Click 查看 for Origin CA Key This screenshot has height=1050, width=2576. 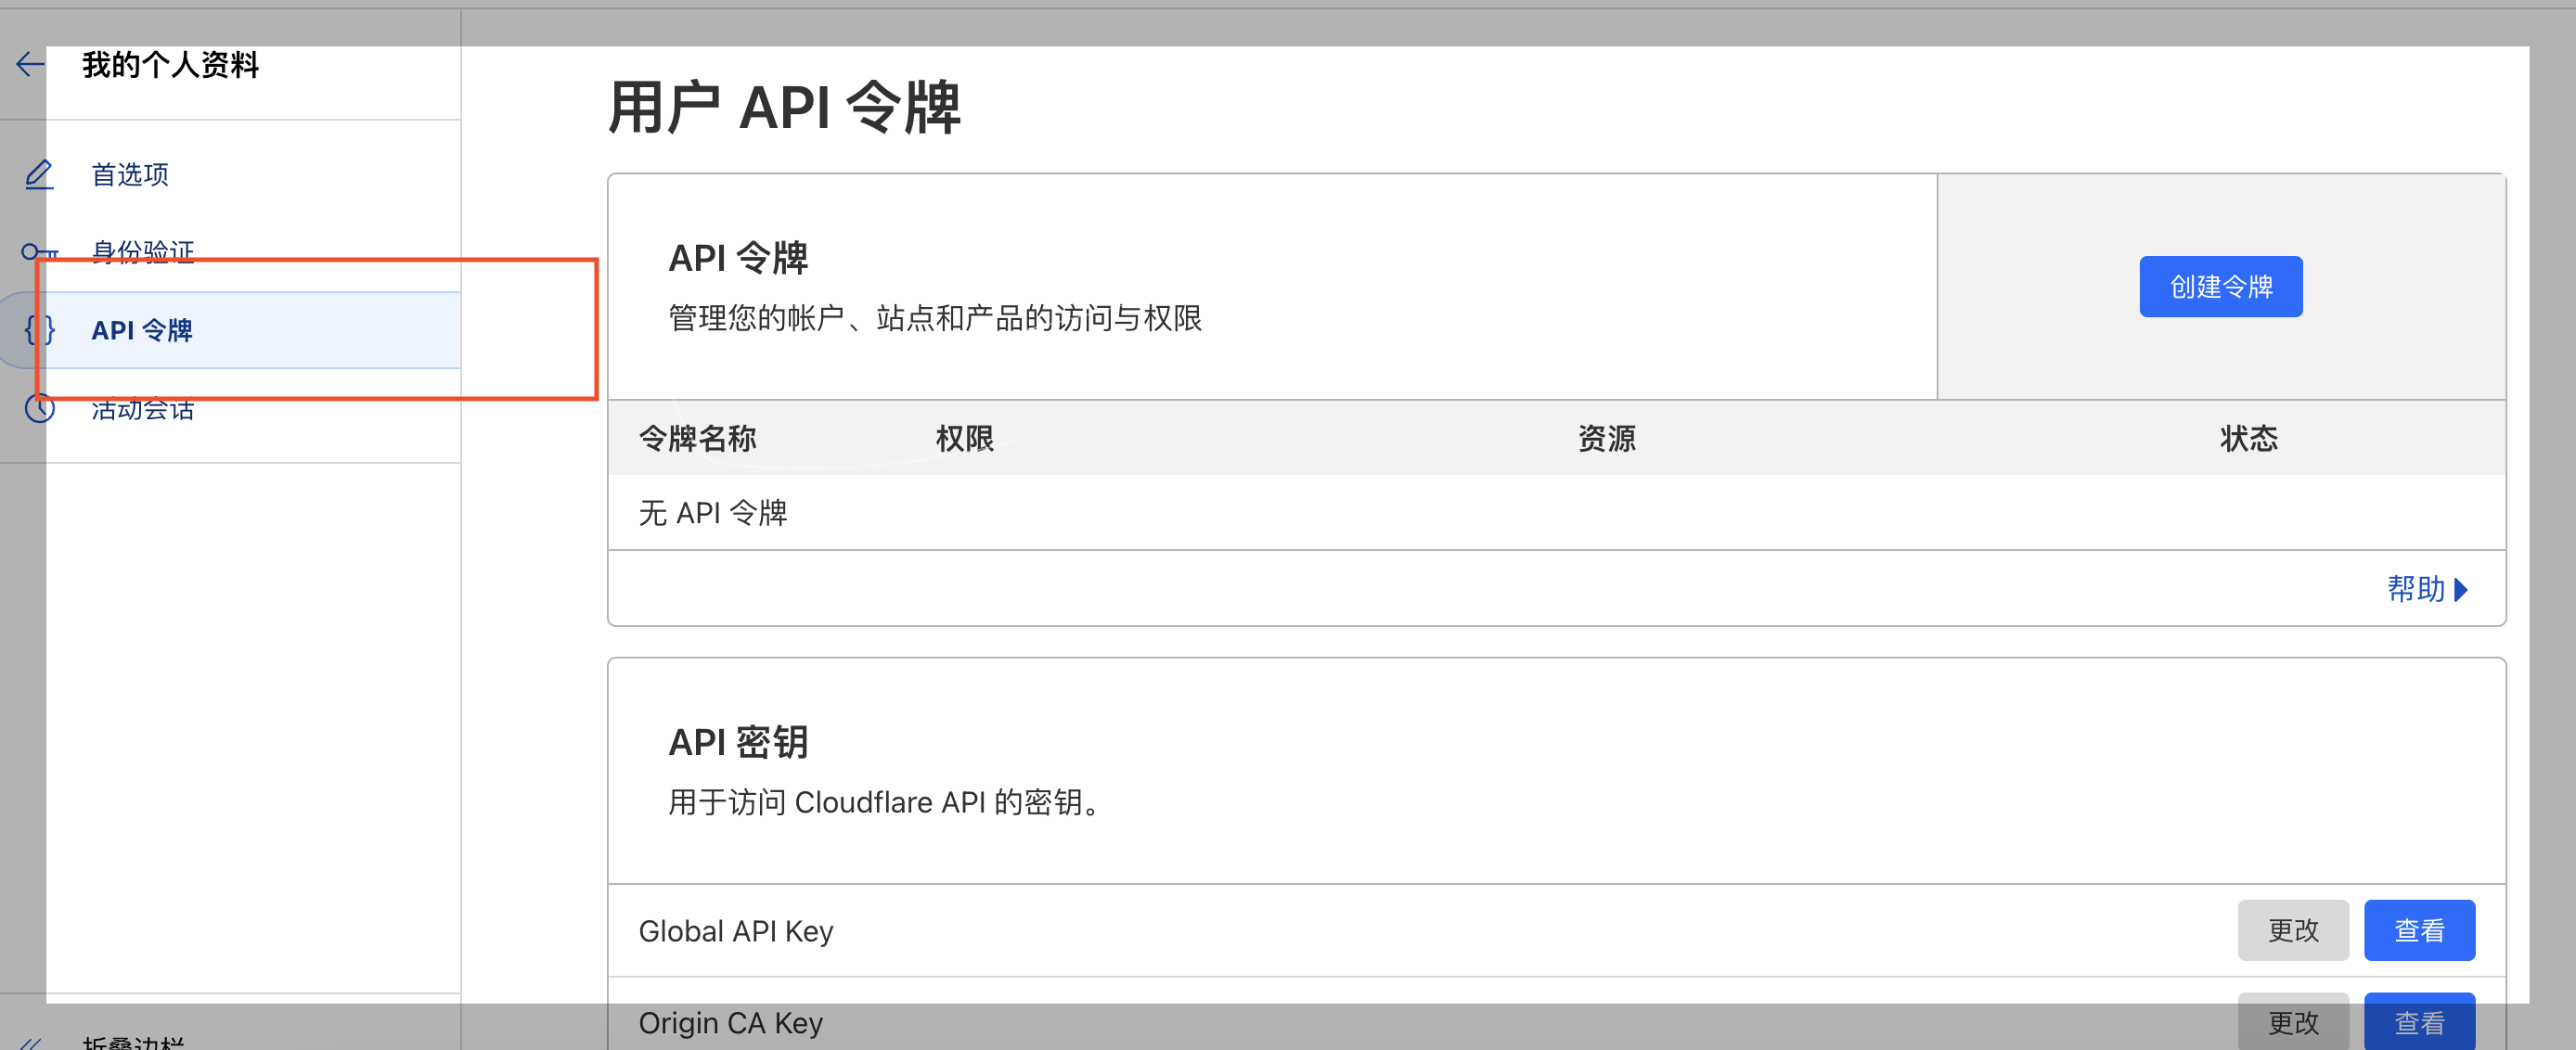point(2418,1022)
